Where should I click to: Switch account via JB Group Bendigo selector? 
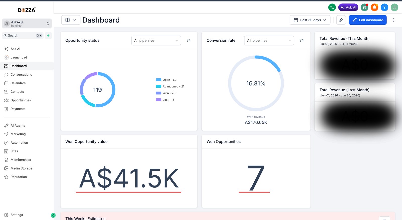point(27,24)
